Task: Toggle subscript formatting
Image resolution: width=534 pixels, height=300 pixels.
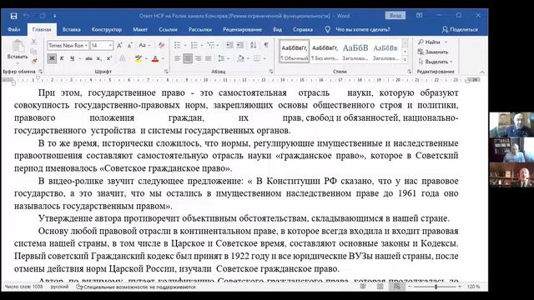Action: click(99, 58)
